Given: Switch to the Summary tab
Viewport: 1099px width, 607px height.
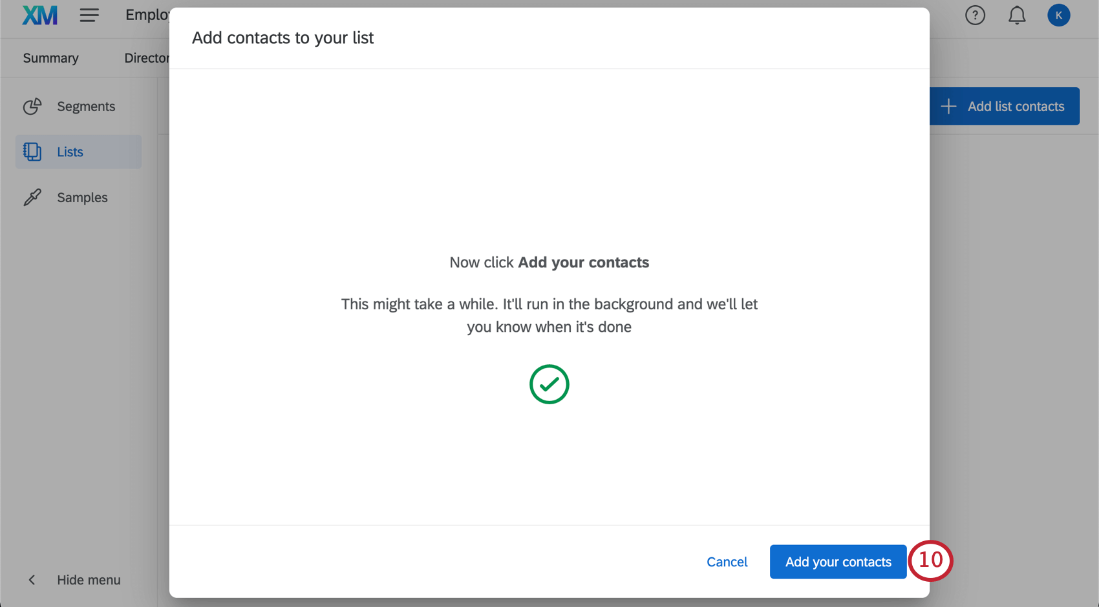Looking at the screenshot, I should point(50,57).
